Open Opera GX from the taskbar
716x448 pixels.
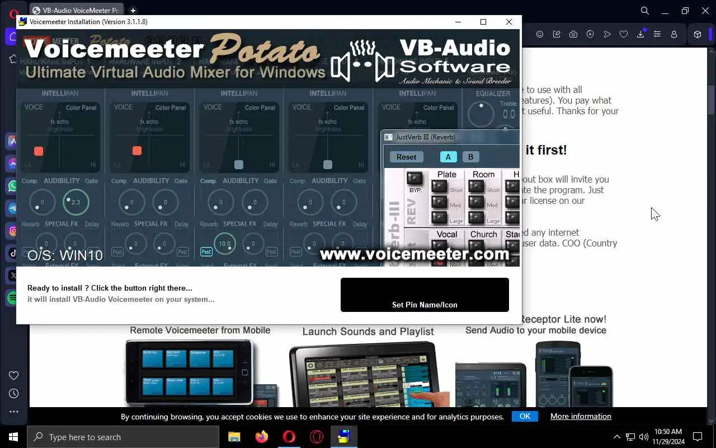pyautogui.click(x=317, y=437)
